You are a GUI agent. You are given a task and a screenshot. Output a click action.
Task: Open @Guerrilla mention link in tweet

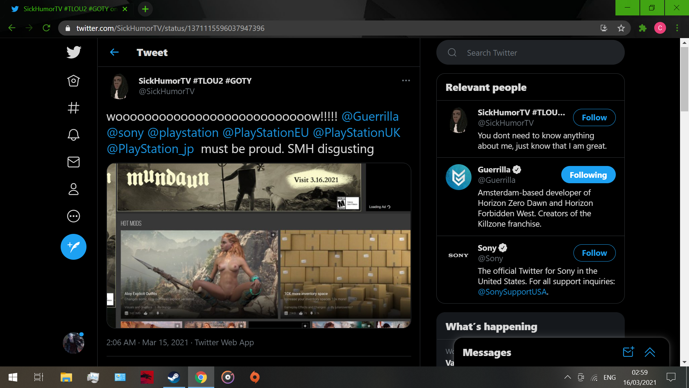[x=370, y=116]
